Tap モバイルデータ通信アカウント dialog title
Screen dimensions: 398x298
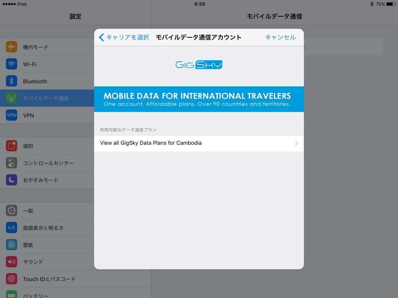point(199,37)
